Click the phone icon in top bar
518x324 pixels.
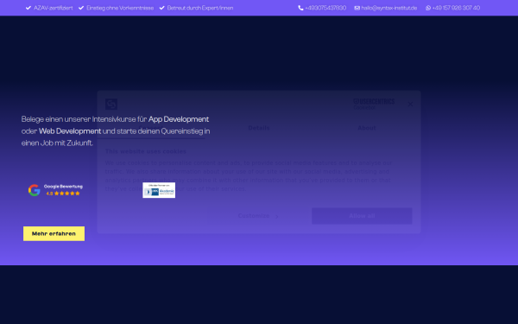(x=300, y=8)
